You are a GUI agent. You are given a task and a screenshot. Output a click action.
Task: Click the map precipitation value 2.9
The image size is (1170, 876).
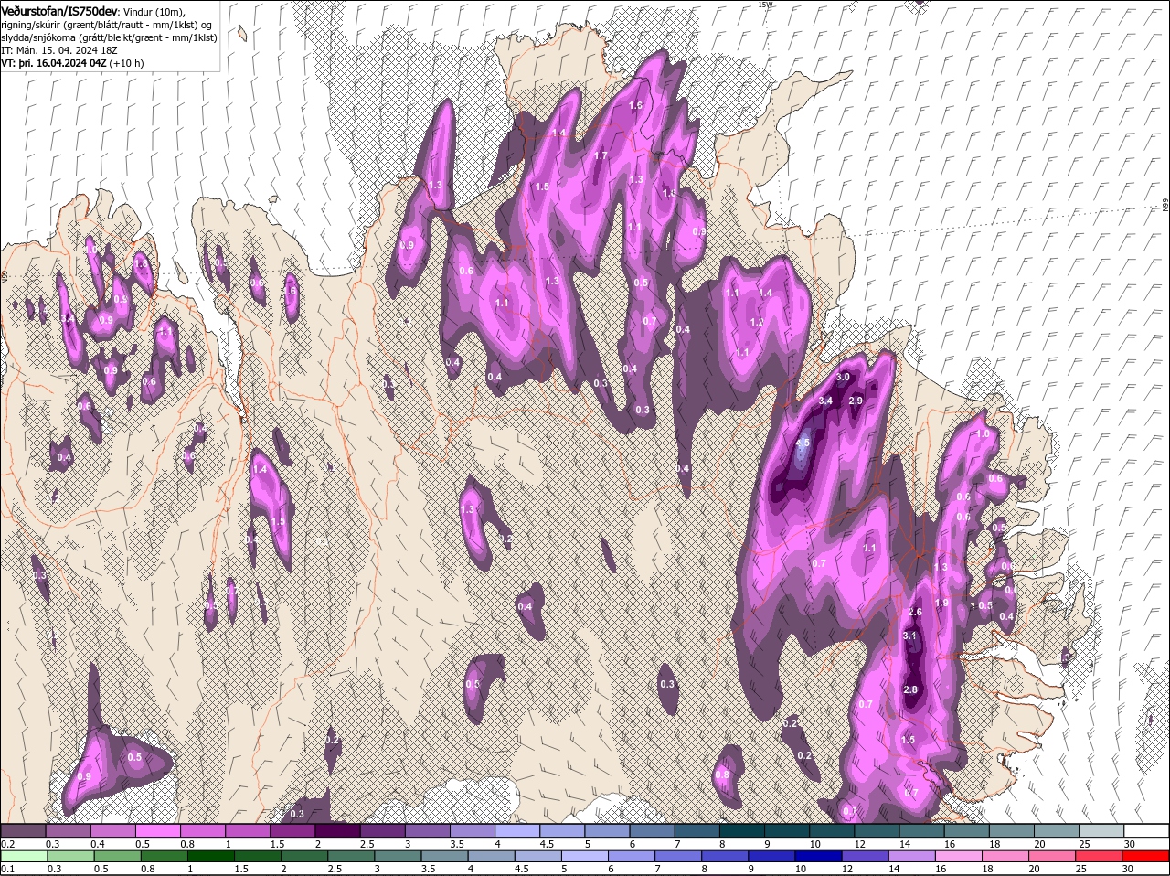[856, 401]
